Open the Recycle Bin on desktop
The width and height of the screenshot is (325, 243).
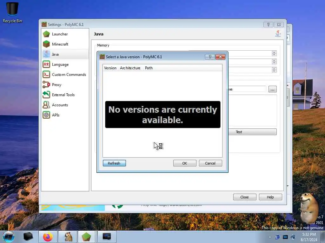[x=12, y=12]
